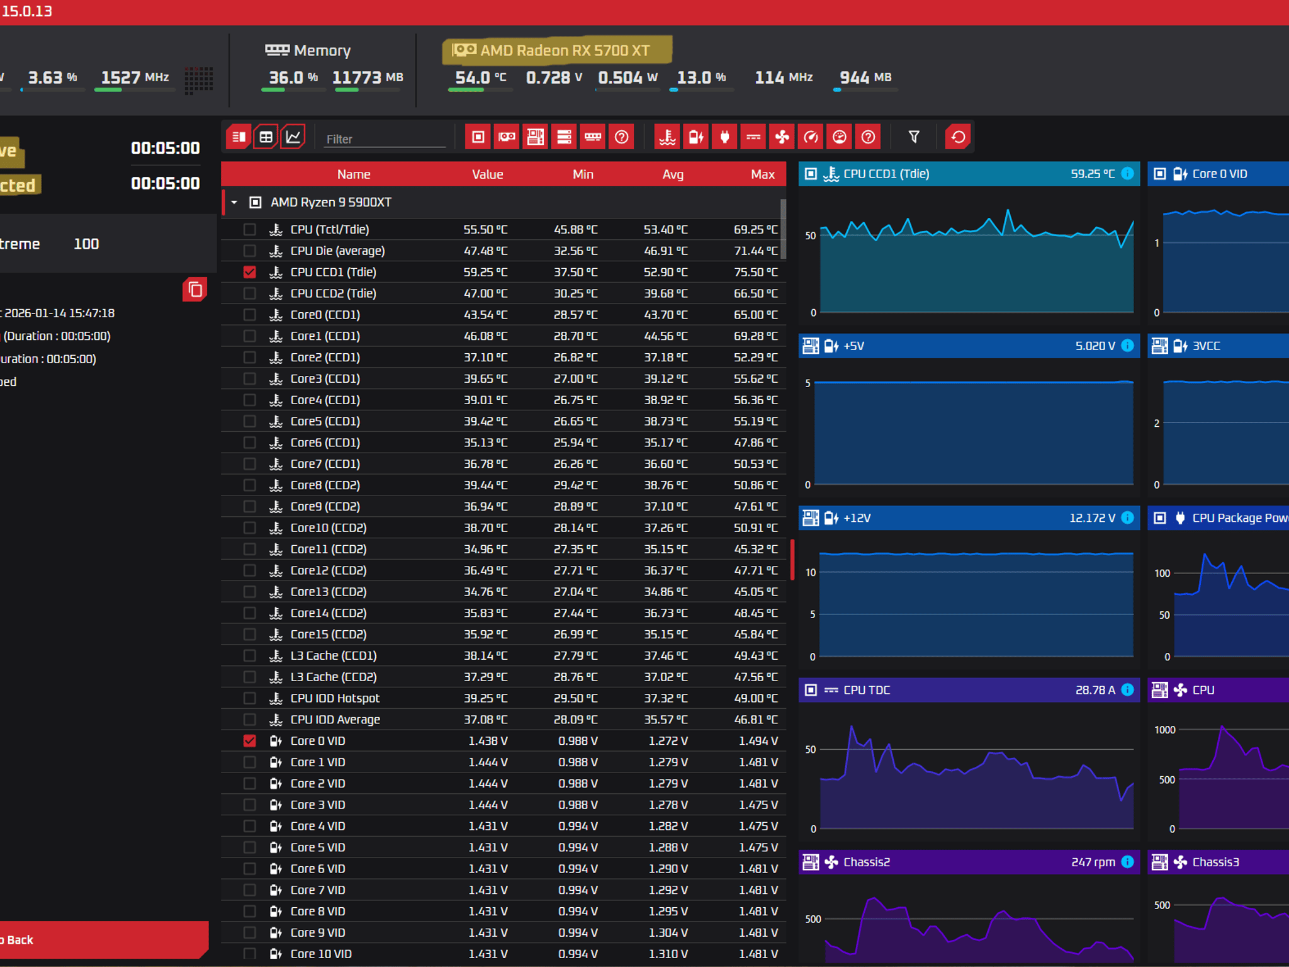This screenshot has height=967, width=1289.
Task: Toggle the GPU device filter icon
Action: pyautogui.click(x=507, y=137)
